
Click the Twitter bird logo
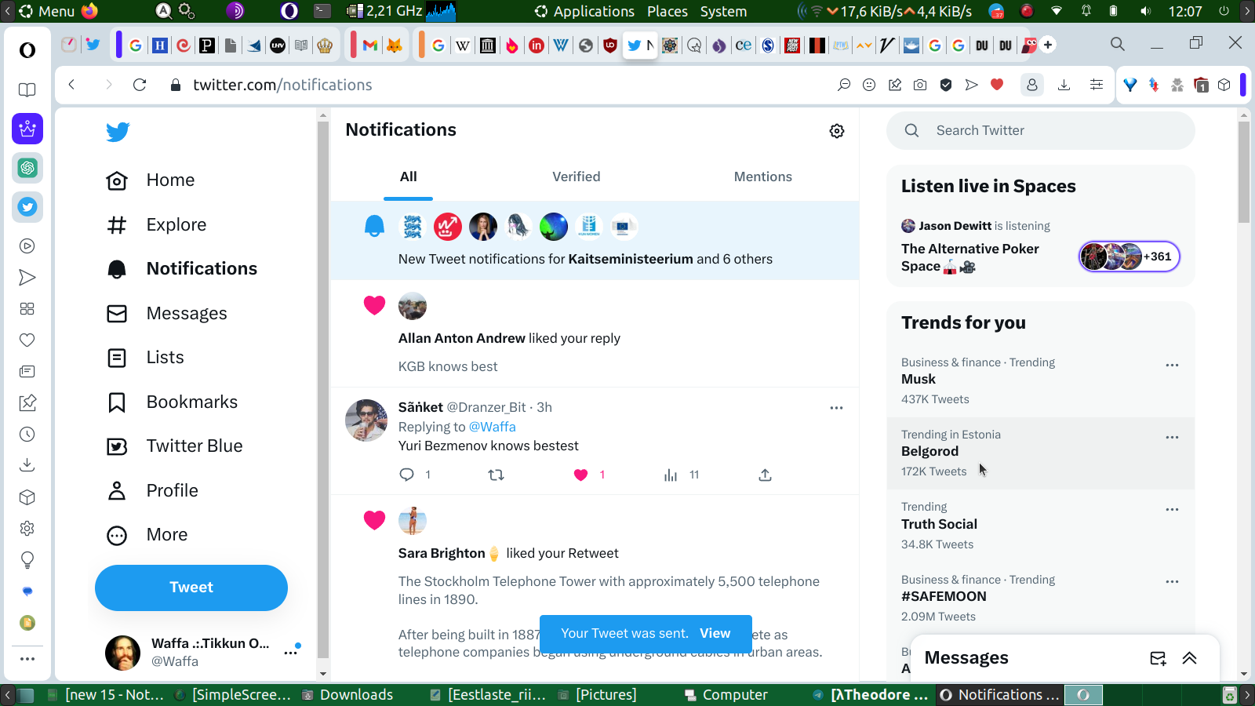click(x=118, y=132)
